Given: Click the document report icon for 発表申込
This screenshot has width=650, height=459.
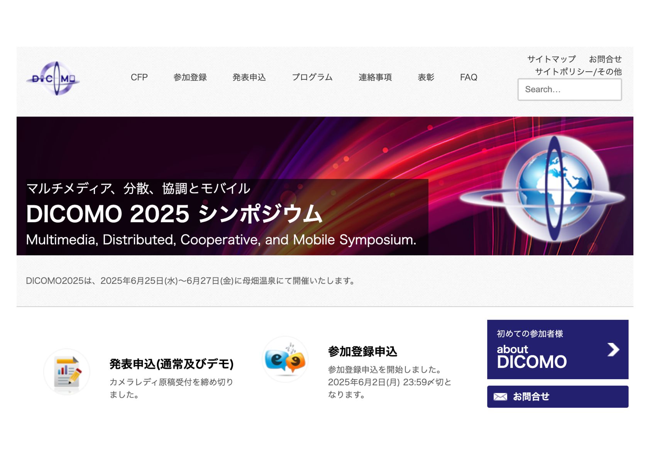Looking at the screenshot, I should click(67, 372).
